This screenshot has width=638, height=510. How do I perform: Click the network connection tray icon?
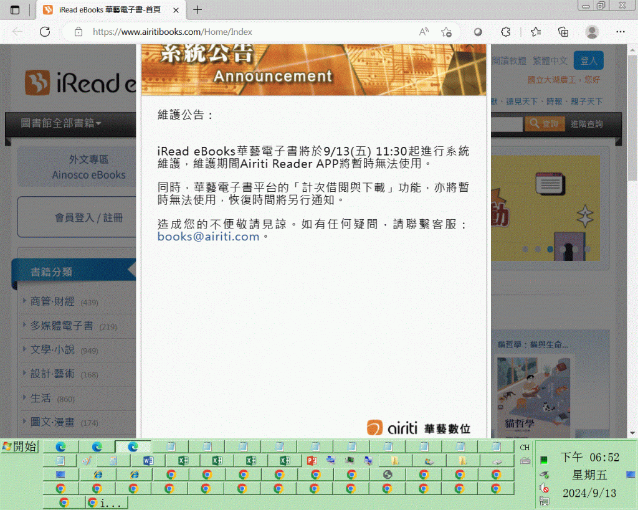[x=544, y=501]
